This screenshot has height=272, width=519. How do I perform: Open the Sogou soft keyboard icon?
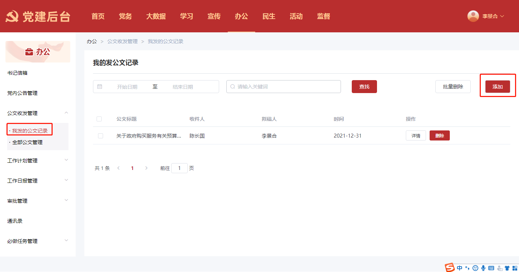tap(491, 268)
